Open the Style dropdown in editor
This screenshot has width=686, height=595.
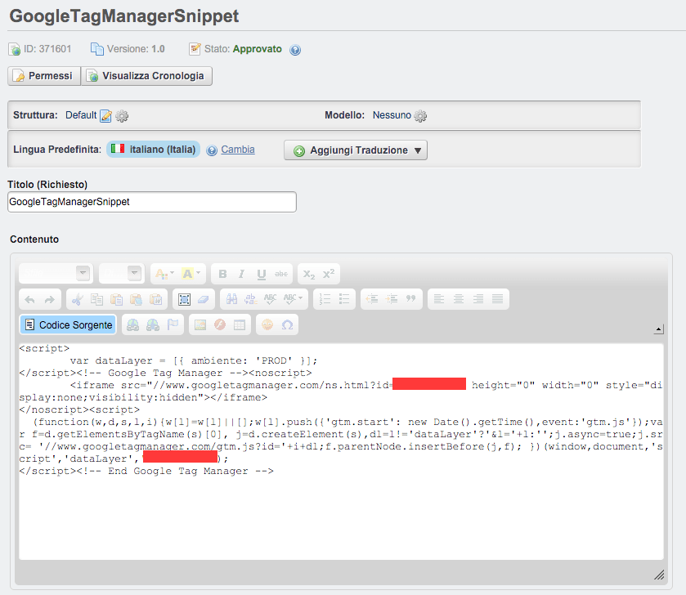pyautogui.click(x=56, y=274)
